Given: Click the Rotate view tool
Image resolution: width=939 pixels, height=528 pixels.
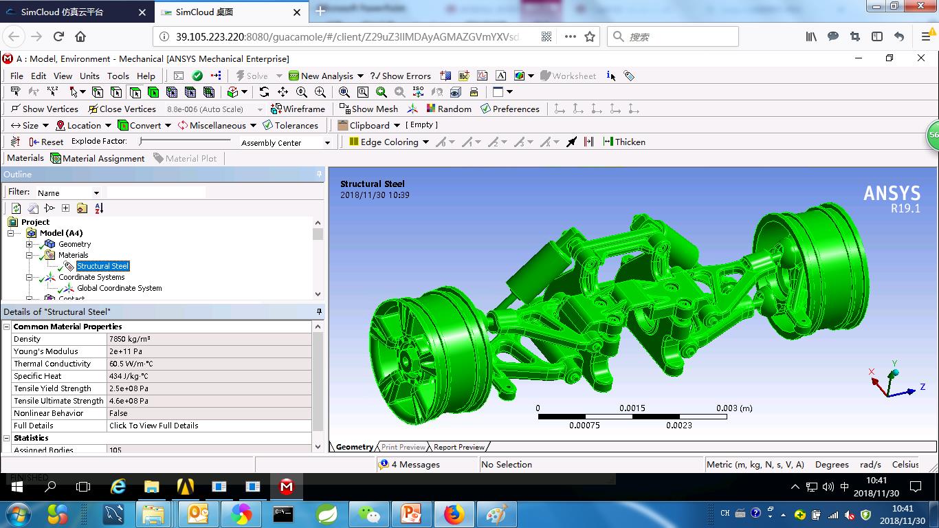Looking at the screenshot, I should 264,92.
